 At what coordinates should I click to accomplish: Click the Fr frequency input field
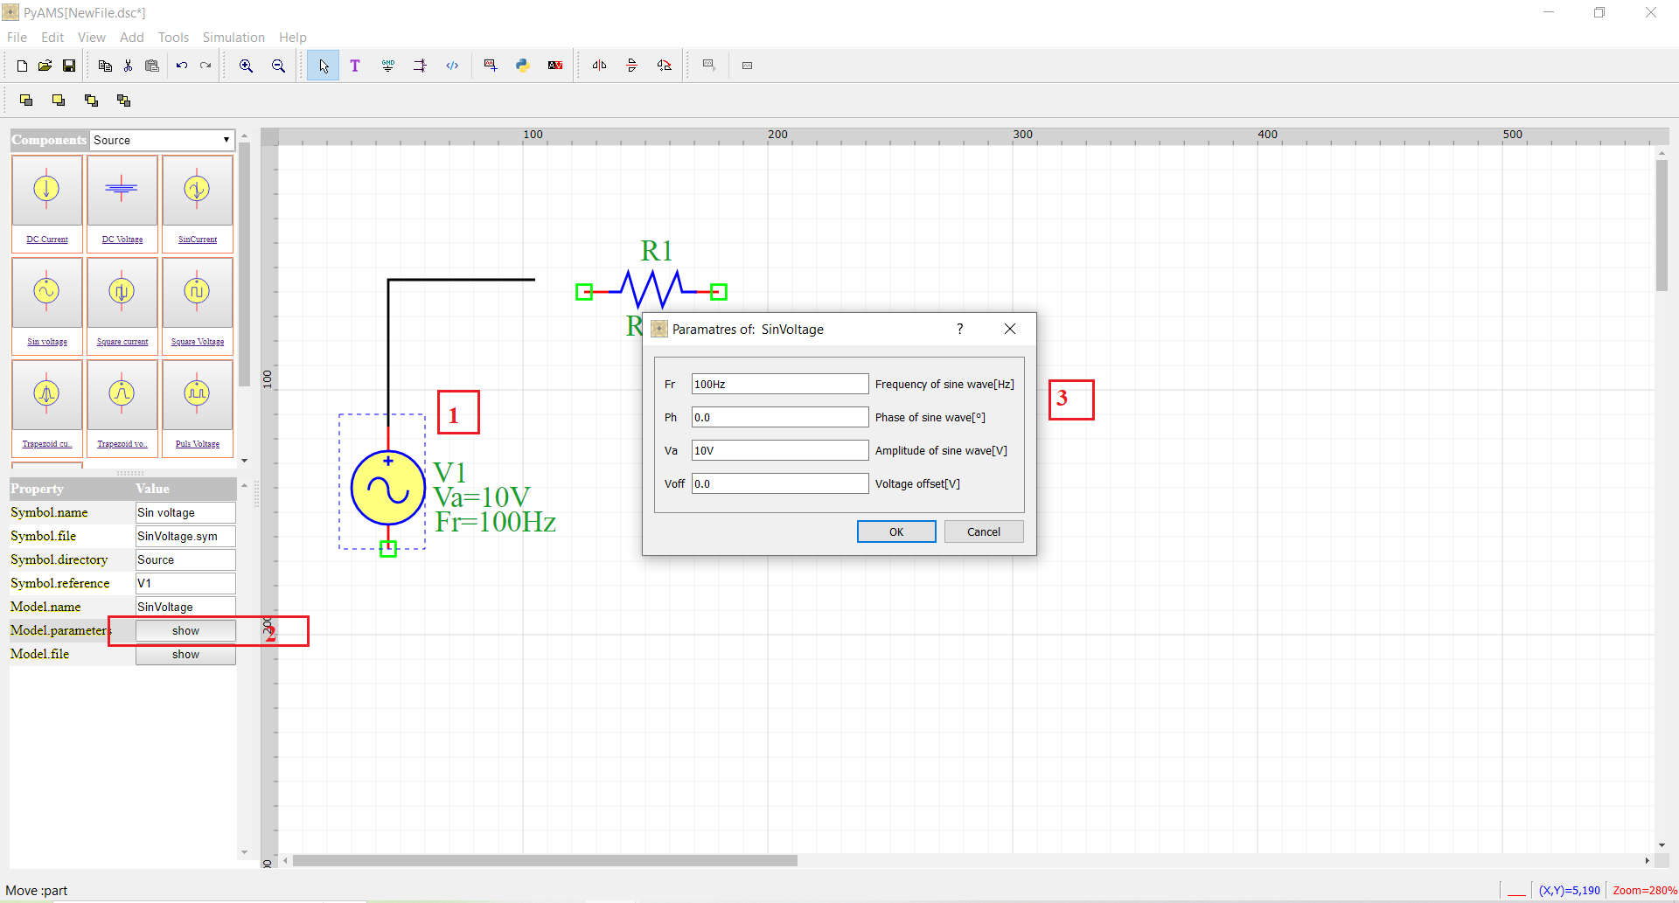coord(780,384)
